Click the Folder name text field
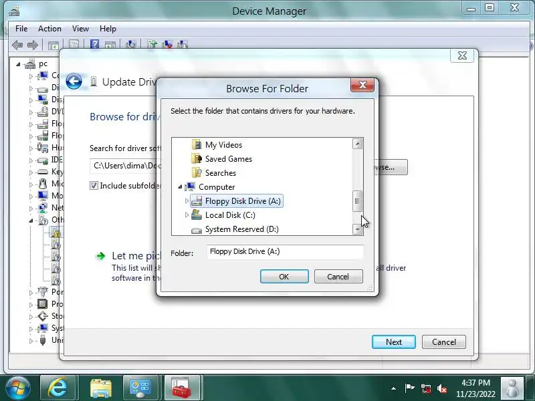Screen dimensions: 535x401 [286, 252]
